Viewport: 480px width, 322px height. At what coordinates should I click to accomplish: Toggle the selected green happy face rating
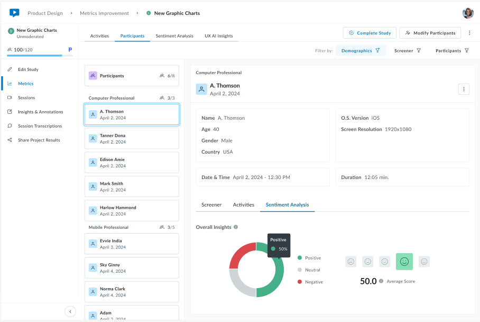pyautogui.click(x=404, y=261)
